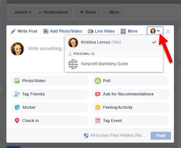This screenshot has width=181, height=148.
Task: Click the Tag Event calendar icon
Action: tap(98, 121)
